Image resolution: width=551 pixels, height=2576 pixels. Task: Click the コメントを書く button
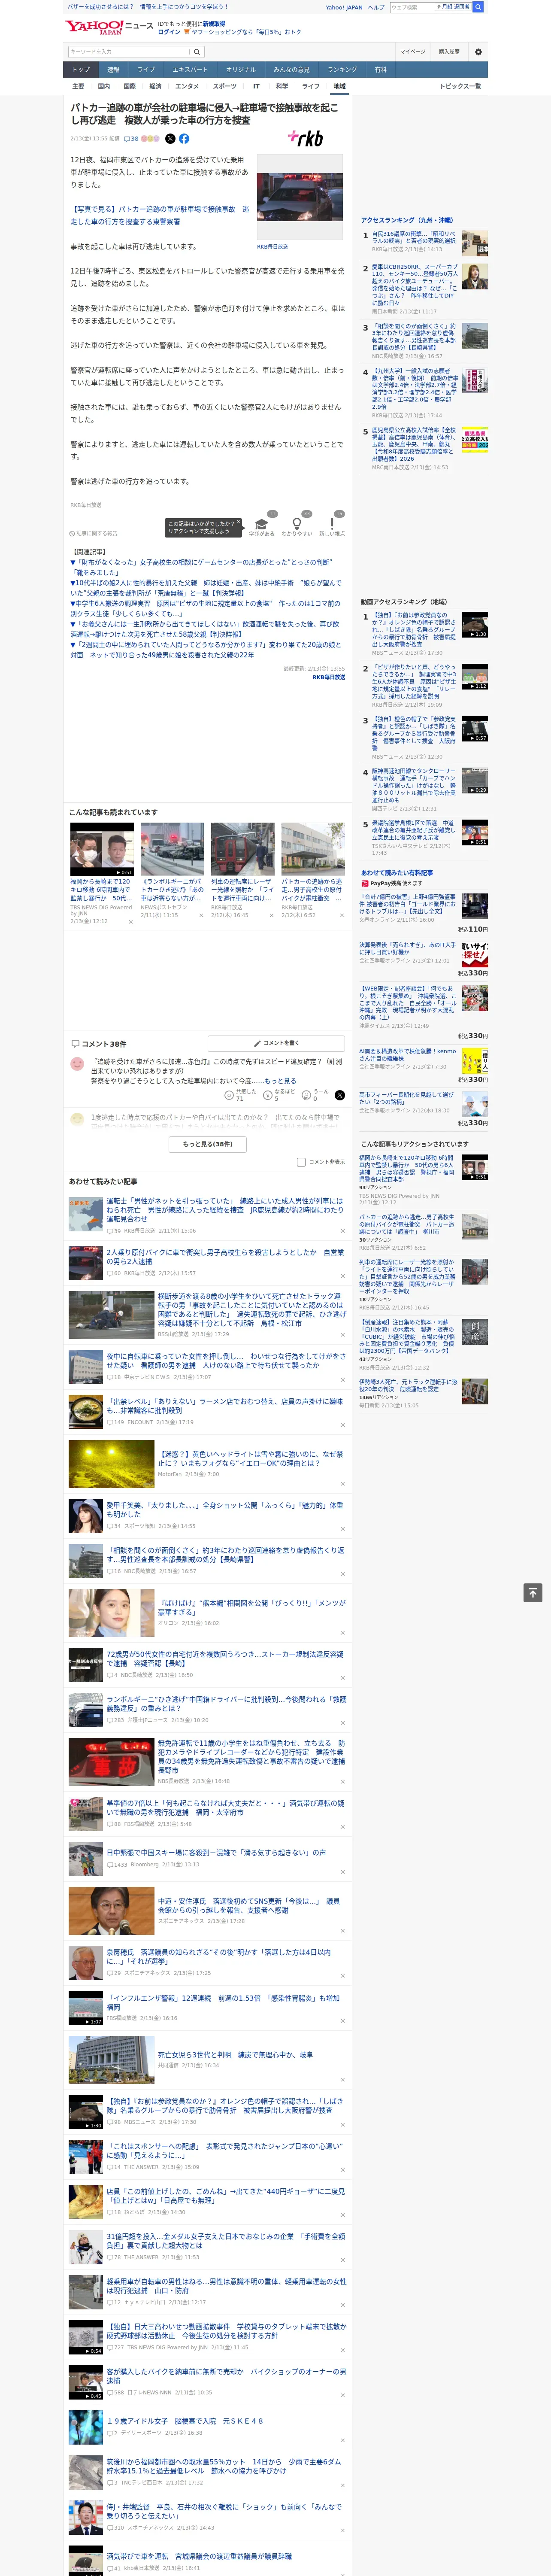click(x=276, y=1043)
